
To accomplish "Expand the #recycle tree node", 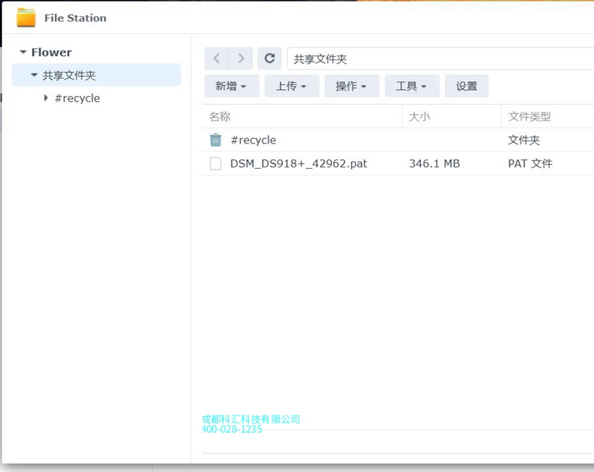I will [46, 98].
